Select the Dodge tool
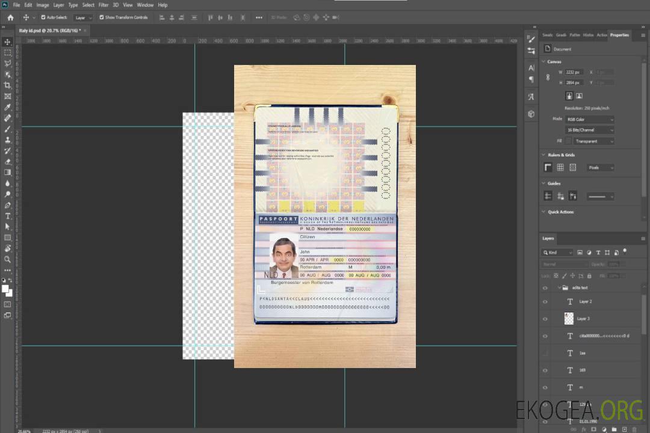The image size is (650, 433). [x=7, y=194]
